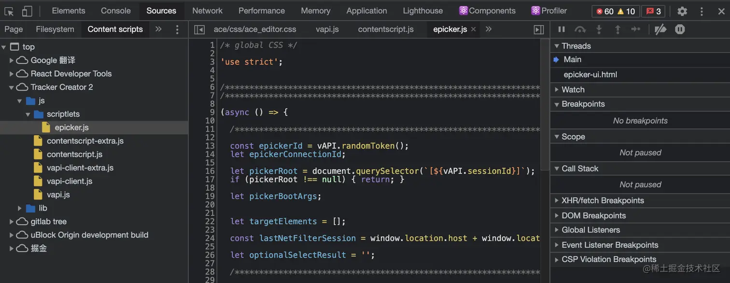Open the Memory panel

coord(316,11)
